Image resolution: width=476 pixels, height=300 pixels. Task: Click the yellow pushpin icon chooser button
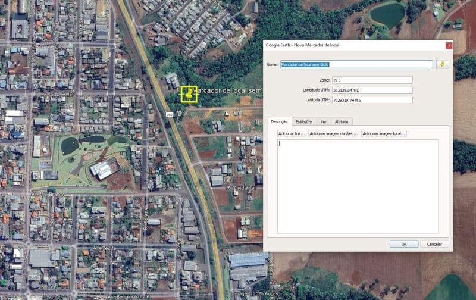442,64
